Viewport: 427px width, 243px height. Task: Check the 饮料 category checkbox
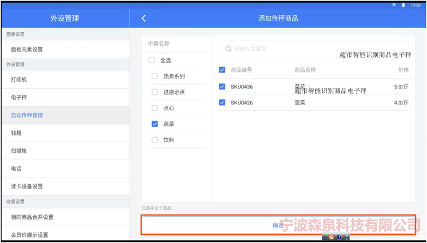[x=155, y=140]
